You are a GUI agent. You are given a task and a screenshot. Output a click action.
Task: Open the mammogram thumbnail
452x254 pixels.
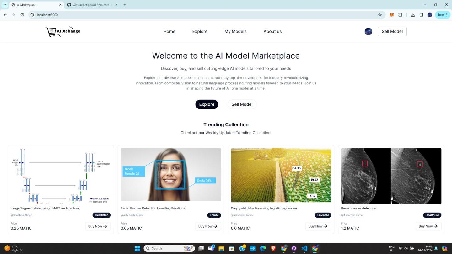click(x=391, y=176)
